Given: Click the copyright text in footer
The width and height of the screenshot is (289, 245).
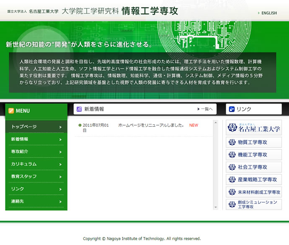Looking at the screenshot, I should (142, 239).
